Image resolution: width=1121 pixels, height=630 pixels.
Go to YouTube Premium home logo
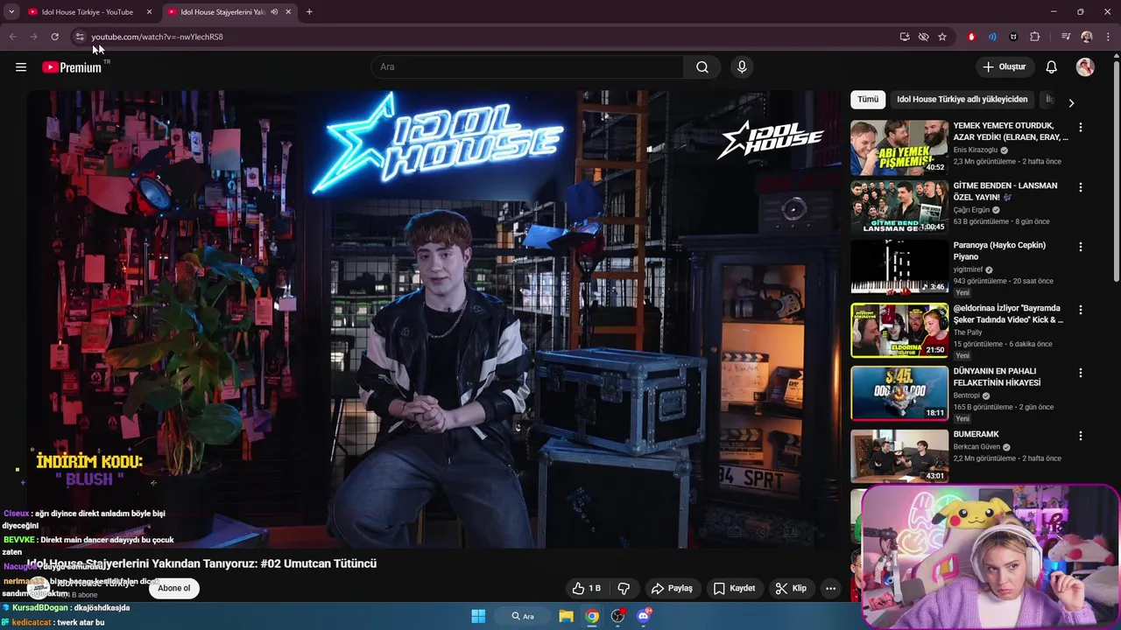74,67
